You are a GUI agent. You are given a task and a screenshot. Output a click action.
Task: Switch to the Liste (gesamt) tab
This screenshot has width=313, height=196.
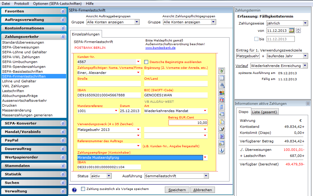(264, 112)
